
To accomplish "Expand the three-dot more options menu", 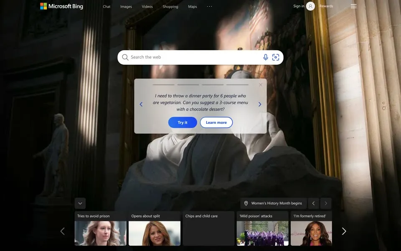I will click(x=209, y=6).
